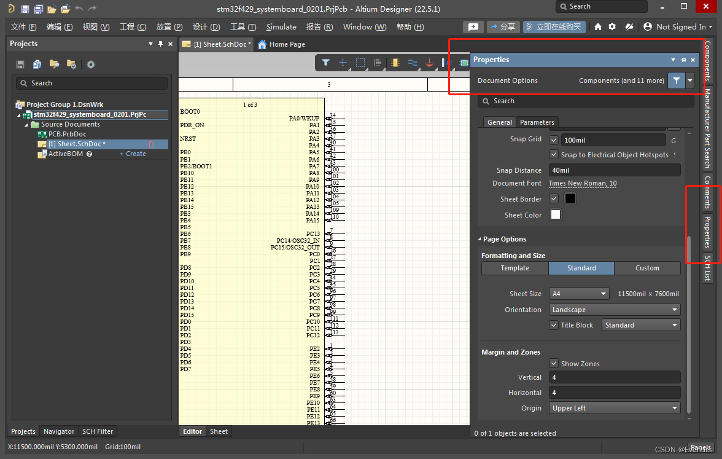Click the Undo arrow in the title bar

pyautogui.click(x=79, y=9)
